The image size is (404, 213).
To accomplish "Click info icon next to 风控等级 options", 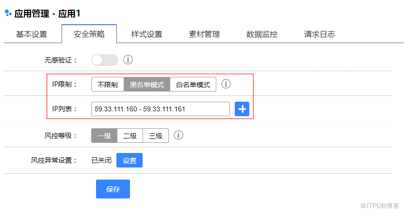I will click(178, 135).
